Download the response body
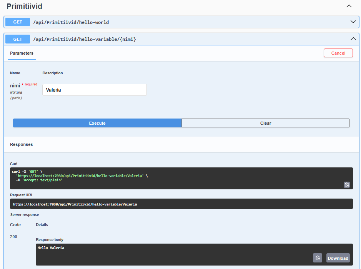Image resolution: width=361 pixels, height=269 pixels. tap(338, 258)
